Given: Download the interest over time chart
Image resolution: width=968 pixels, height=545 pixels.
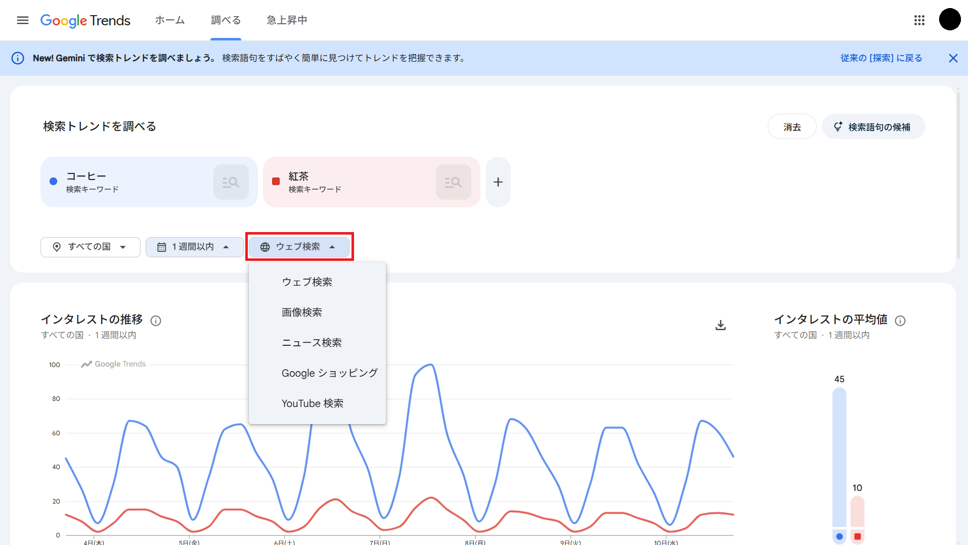Looking at the screenshot, I should pos(721,325).
